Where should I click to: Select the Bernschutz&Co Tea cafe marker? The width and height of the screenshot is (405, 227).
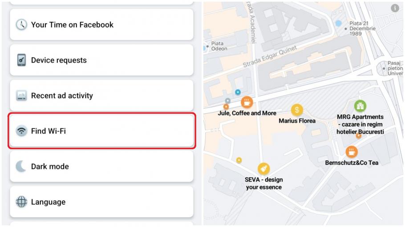[352, 151]
